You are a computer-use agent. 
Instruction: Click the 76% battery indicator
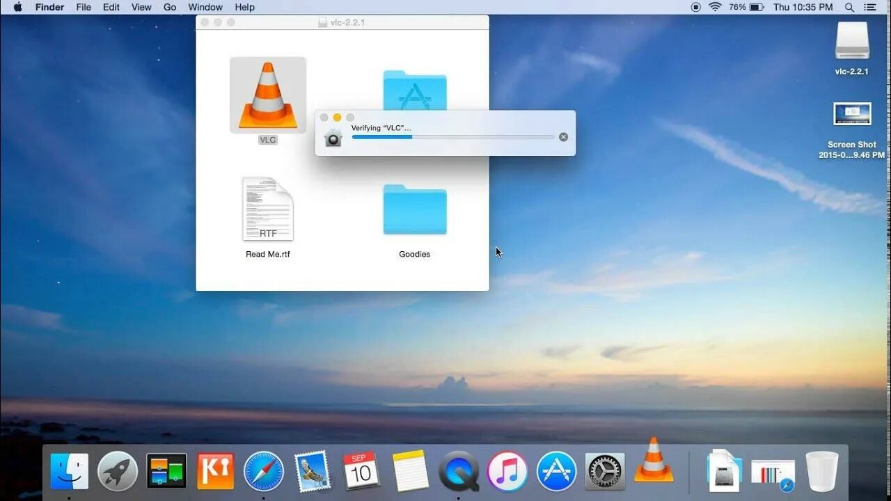[747, 7]
